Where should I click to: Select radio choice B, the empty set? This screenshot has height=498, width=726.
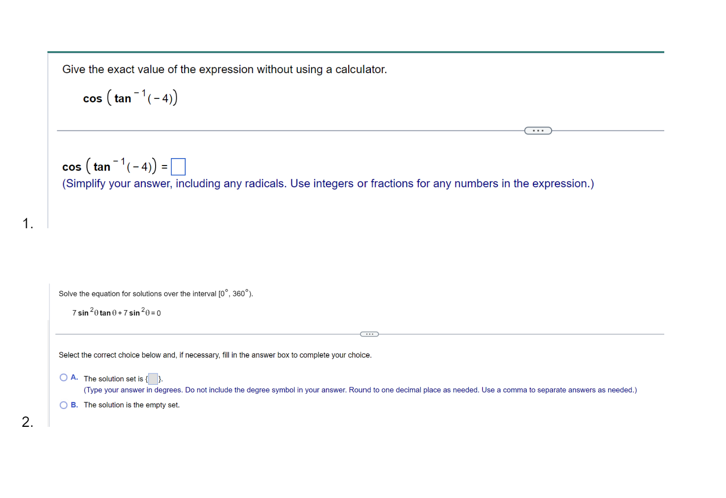[x=63, y=405]
